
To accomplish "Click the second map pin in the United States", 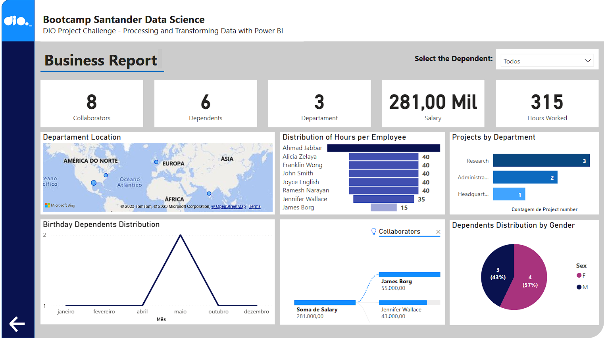I will 106,175.
